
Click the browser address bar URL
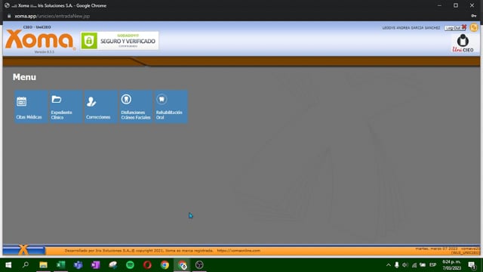(52, 16)
